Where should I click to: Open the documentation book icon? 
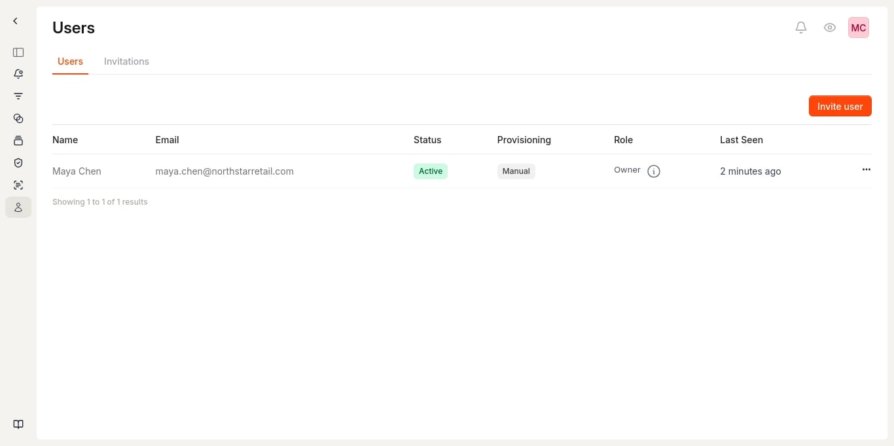click(x=18, y=424)
